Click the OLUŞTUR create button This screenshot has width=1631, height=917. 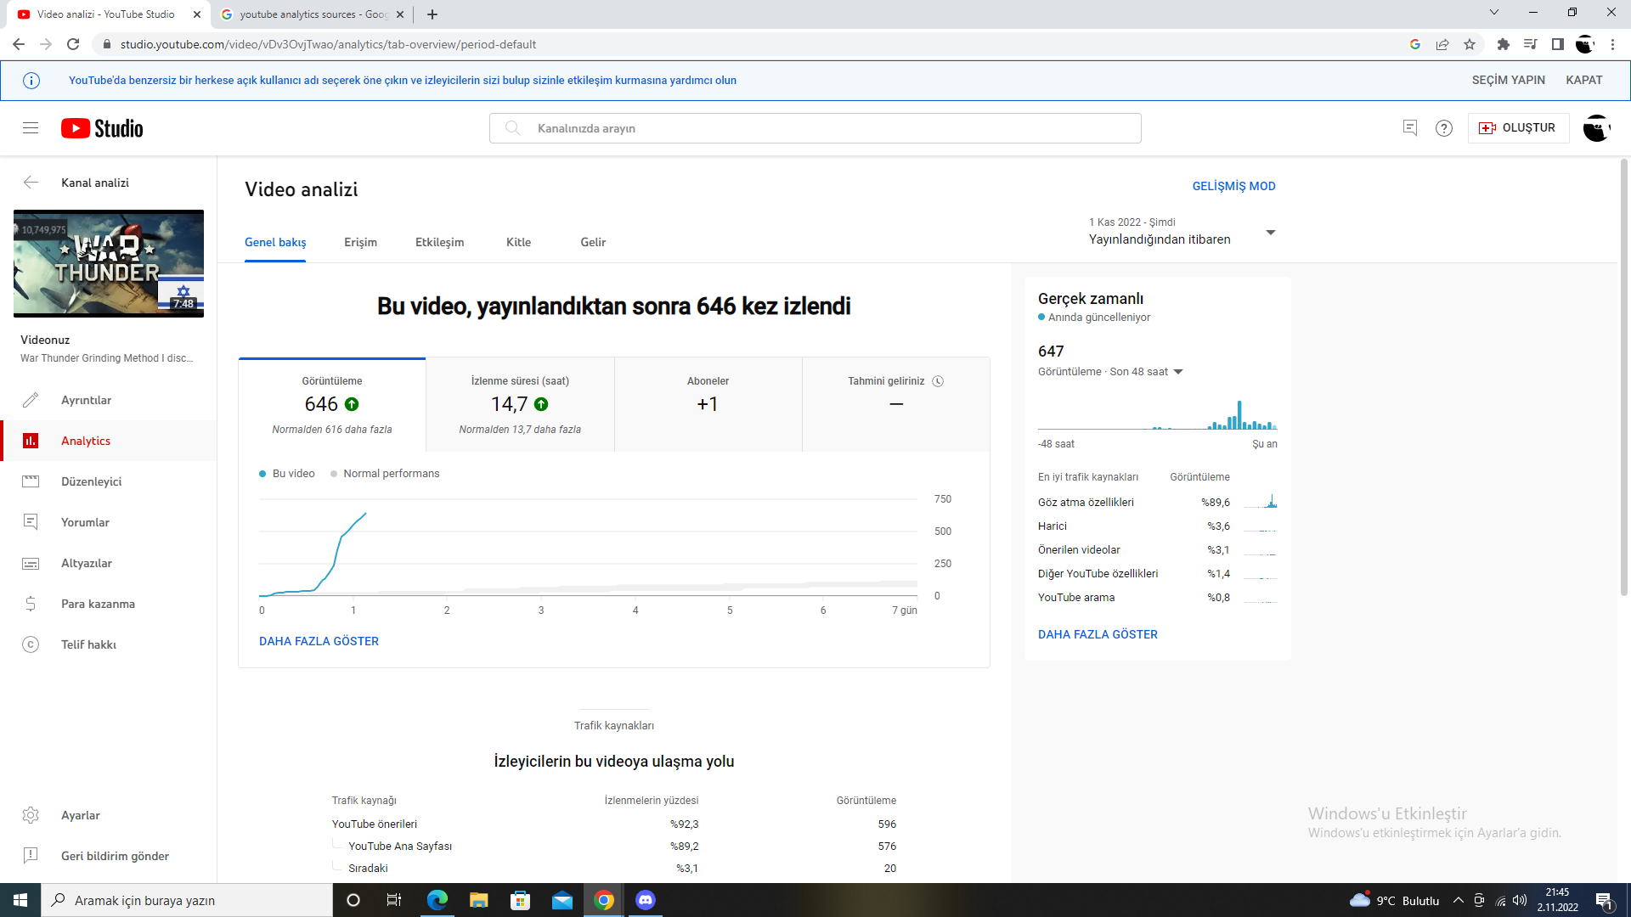coord(1518,128)
